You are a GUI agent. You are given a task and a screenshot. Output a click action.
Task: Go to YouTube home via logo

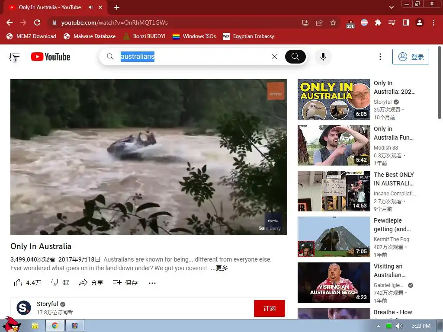(51, 57)
